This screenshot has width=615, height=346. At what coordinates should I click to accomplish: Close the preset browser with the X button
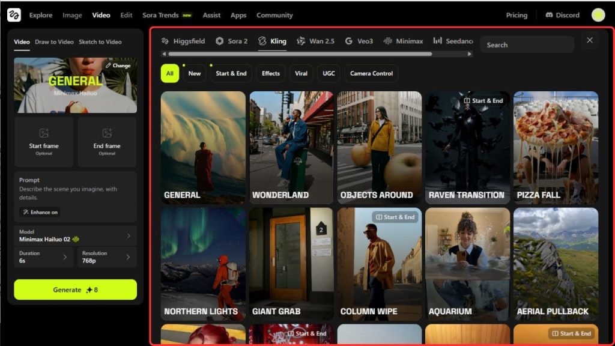tap(589, 40)
